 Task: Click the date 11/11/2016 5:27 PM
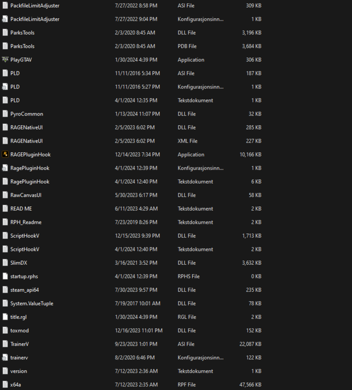(x=138, y=87)
